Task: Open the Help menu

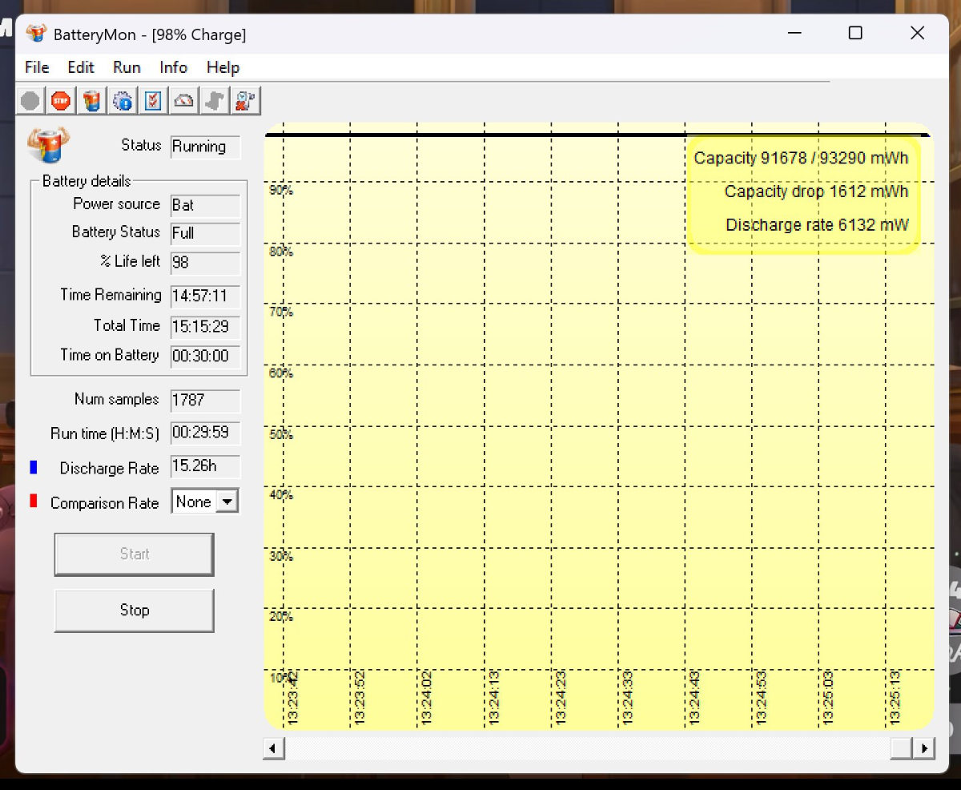Action: pyautogui.click(x=223, y=67)
